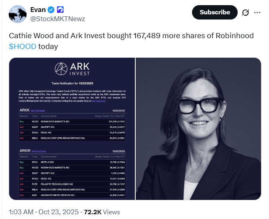
Task: Click the ARKK Robinhood Markets buy row
Action: 72,121
